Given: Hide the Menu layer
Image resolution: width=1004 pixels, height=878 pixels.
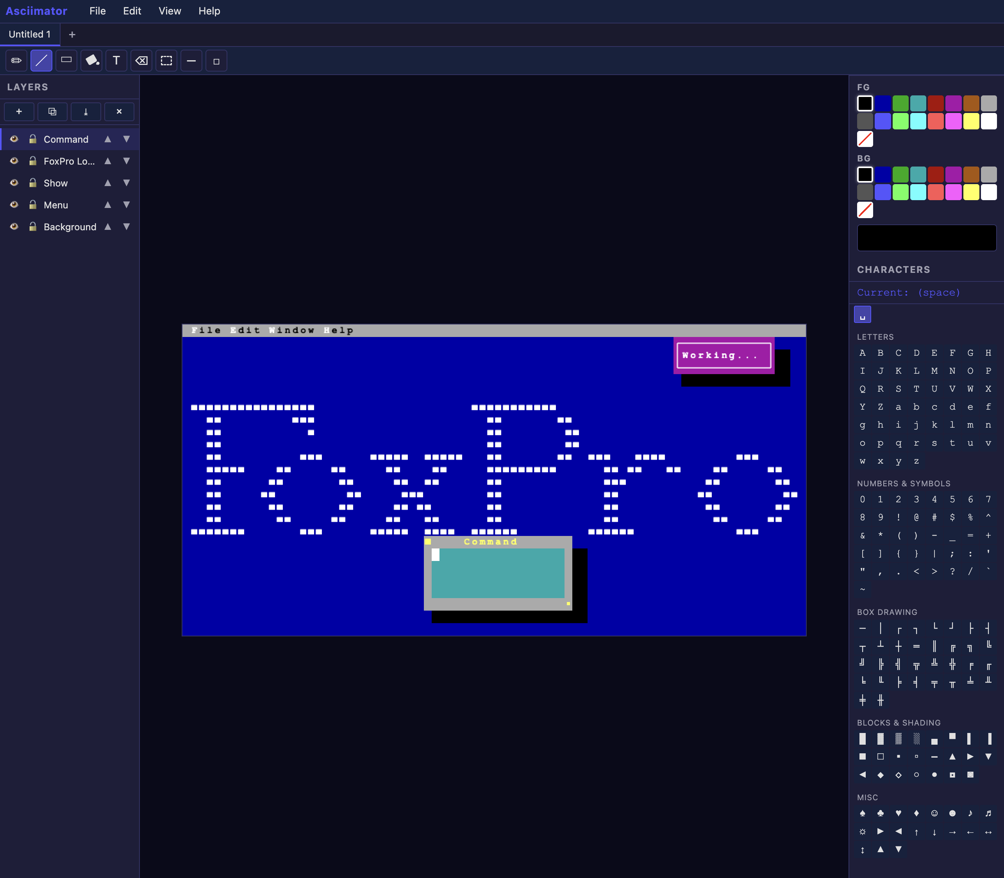Looking at the screenshot, I should click(x=14, y=205).
